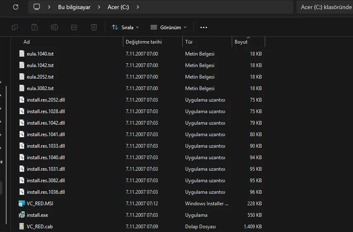Navigate to Bu bilgisayar breadcrumb
Viewport: 353px width, 232px height.
click(74, 7)
